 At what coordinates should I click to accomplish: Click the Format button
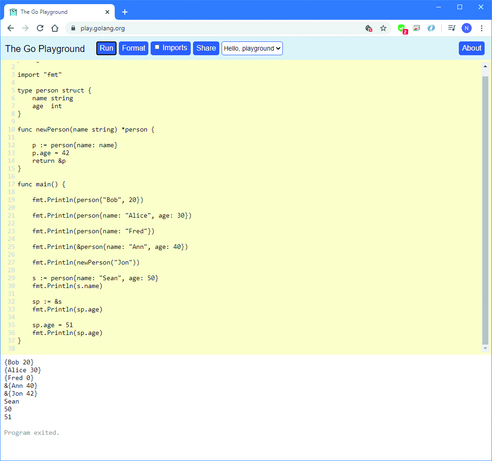(x=134, y=48)
